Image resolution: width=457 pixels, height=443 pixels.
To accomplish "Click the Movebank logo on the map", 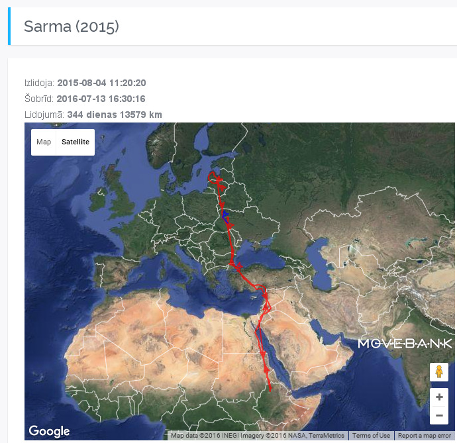I will [405, 343].
